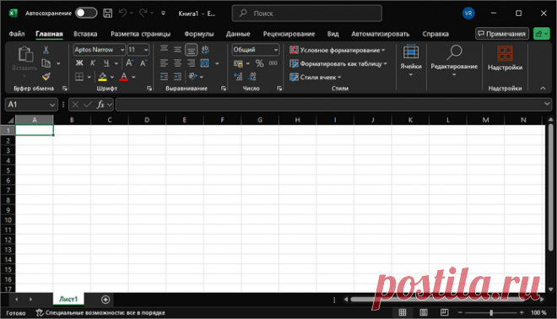557x319 pixels.
Task: Open the Файл tab
Action: [17, 34]
